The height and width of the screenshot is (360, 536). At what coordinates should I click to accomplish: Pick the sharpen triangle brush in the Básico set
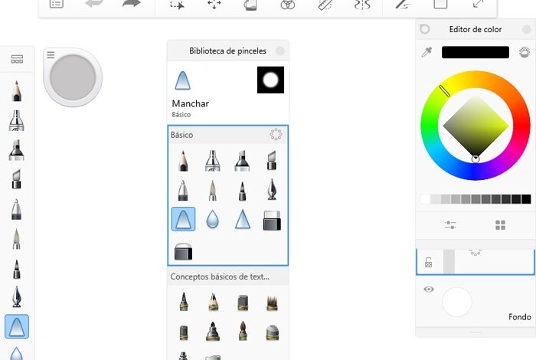click(243, 219)
